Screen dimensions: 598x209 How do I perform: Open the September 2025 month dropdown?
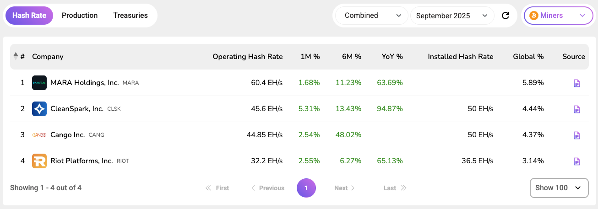click(451, 16)
